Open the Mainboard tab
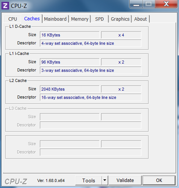The width and height of the screenshot is (179, 188). 55,19
